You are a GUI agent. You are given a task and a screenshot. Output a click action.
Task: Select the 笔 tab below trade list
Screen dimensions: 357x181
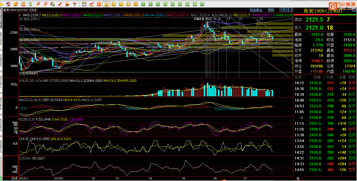click(x=298, y=178)
